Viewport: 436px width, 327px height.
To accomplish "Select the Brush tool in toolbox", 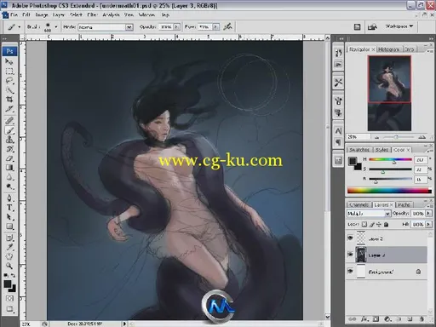I will click(9, 130).
